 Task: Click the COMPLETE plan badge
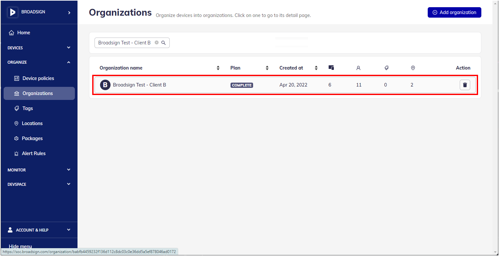[242, 85]
